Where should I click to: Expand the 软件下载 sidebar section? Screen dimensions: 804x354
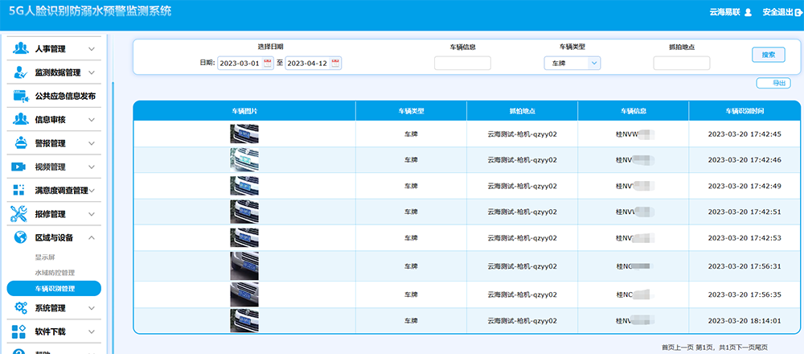point(92,331)
